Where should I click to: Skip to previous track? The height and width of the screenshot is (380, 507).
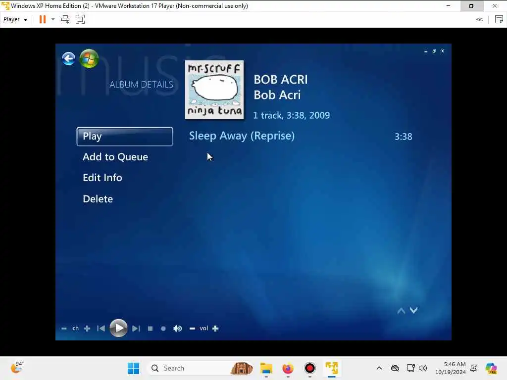(x=101, y=329)
